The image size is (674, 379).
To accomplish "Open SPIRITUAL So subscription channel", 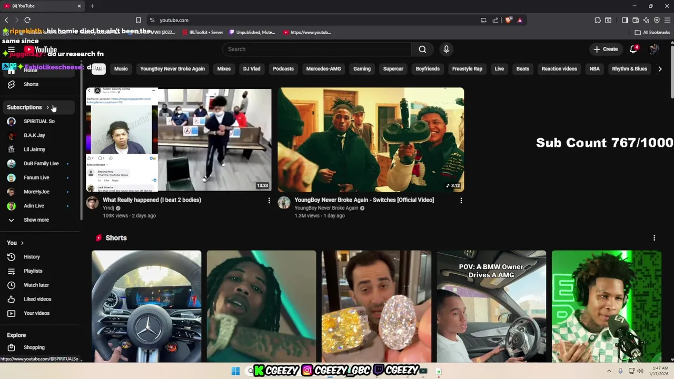I will pos(38,121).
